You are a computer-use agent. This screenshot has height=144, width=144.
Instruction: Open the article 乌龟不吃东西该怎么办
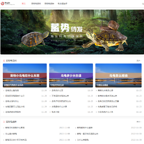[x=61, y=101]
